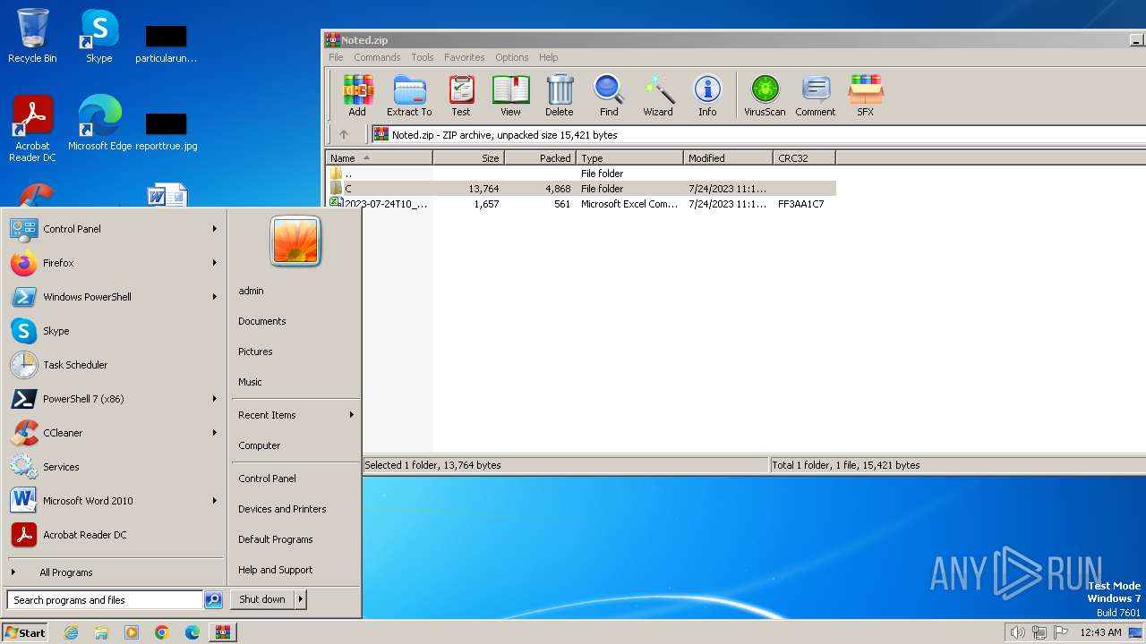
Task: Open Chrome from the taskbar
Action: (162, 632)
